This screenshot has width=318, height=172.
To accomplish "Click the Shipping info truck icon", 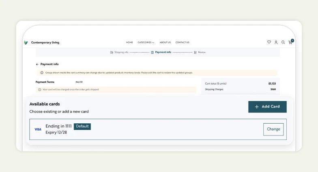I will [112, 52].
